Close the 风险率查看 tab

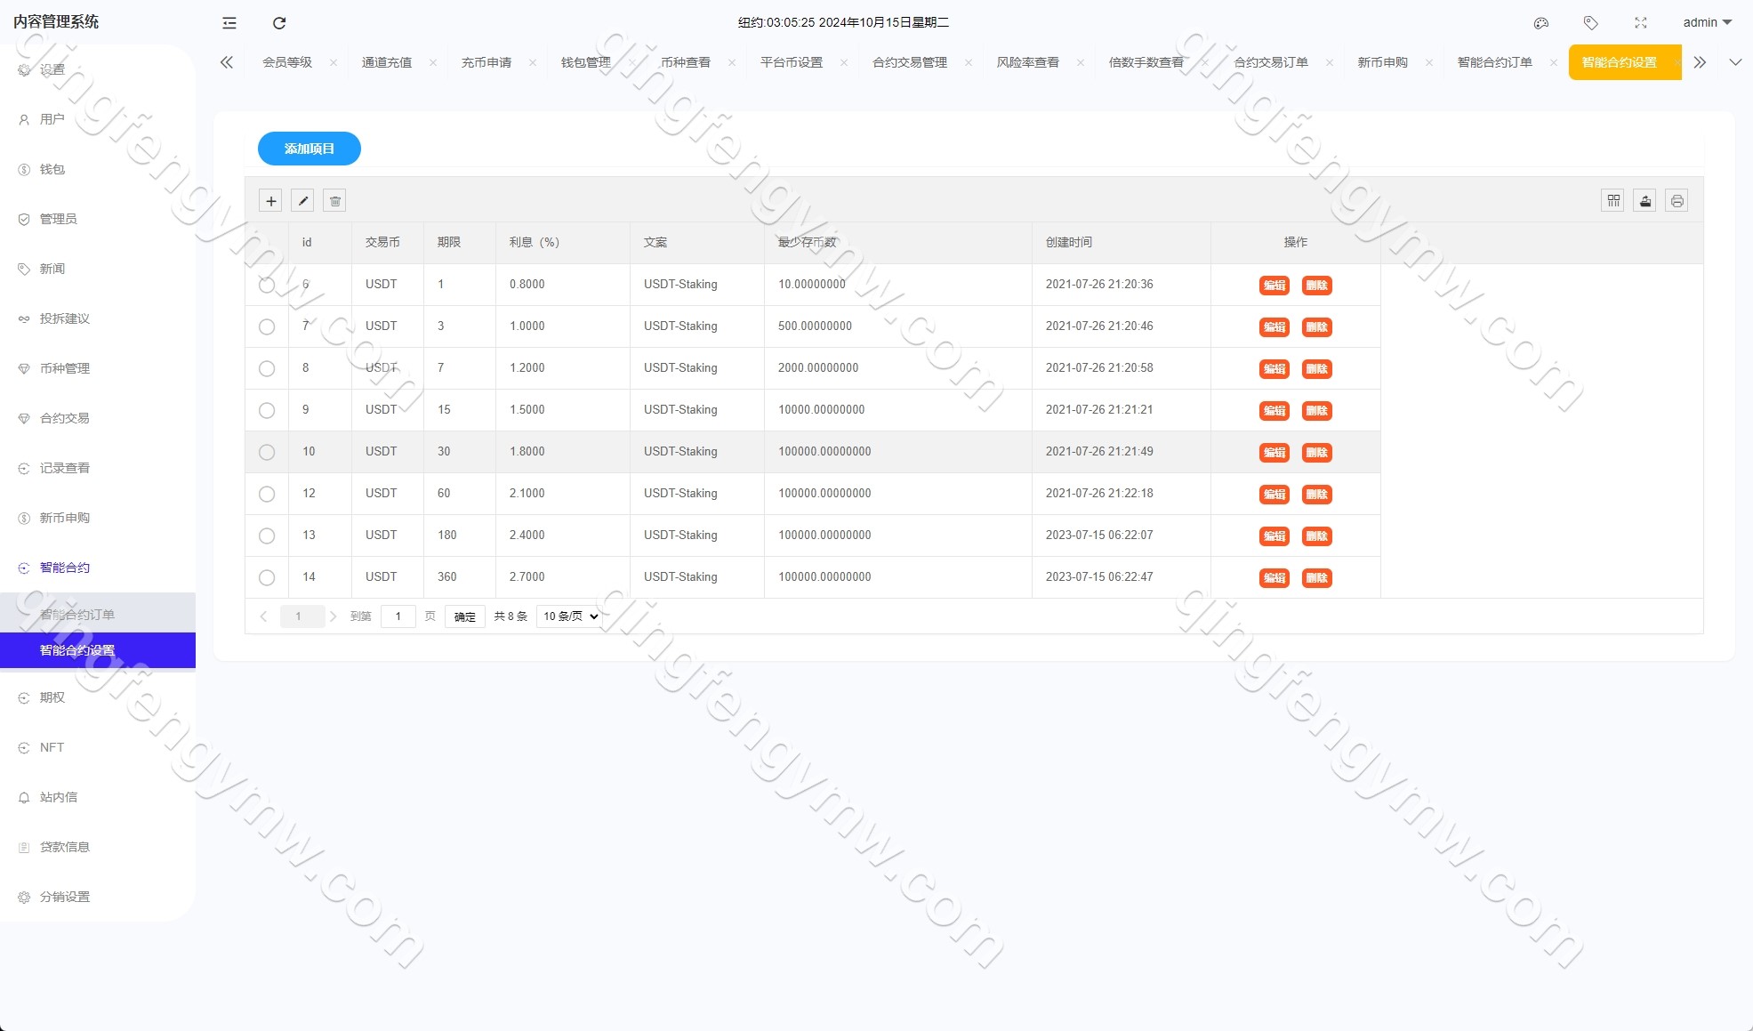tap(1081, 62)
